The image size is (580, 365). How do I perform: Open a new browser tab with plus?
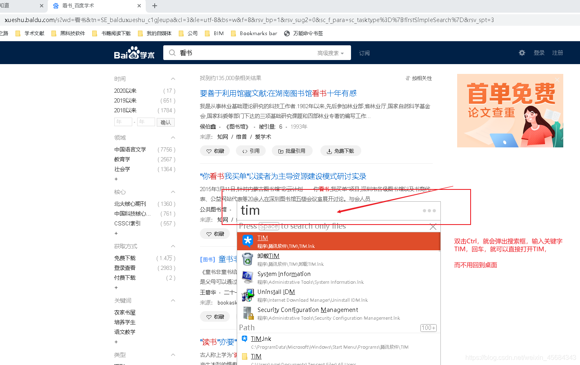point(155,6)
